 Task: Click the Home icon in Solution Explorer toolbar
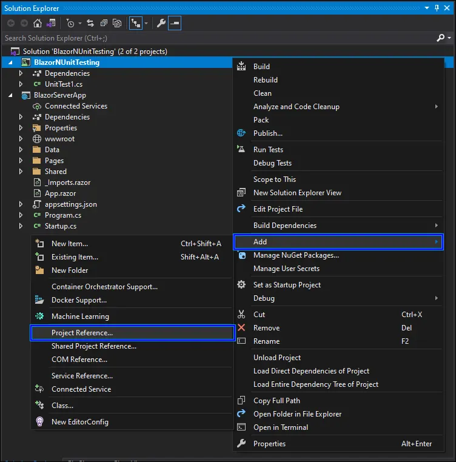pyautogui.click(x=38, y=23)
